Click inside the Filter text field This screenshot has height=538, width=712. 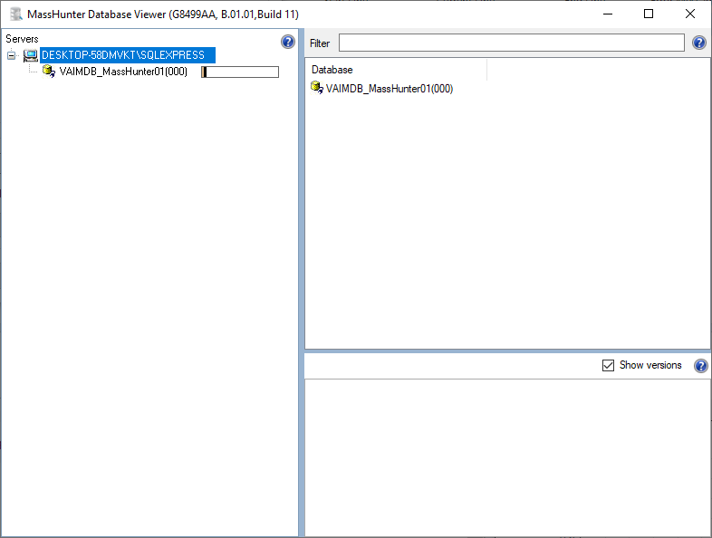click(x=511, y=43)
